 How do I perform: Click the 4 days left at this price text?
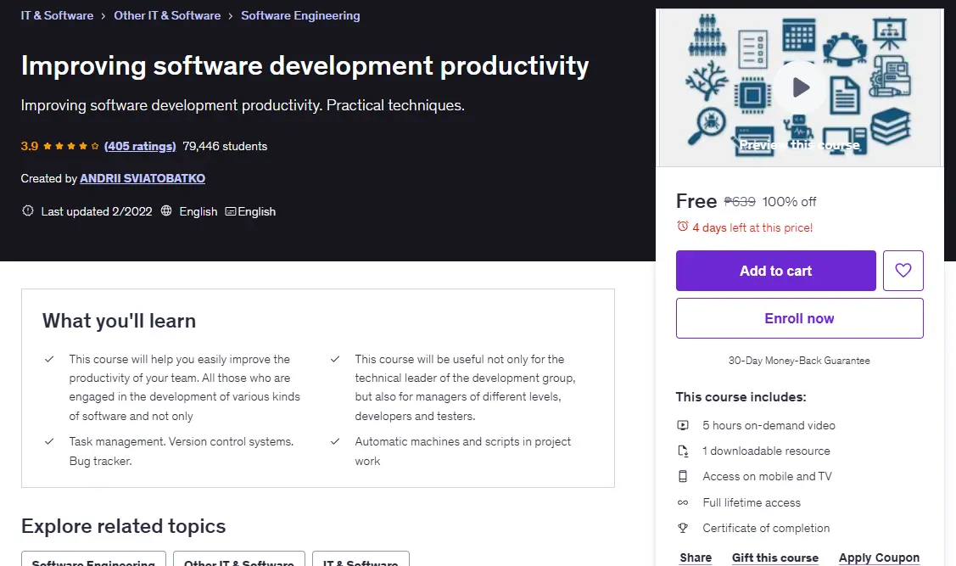pos(752,227)
